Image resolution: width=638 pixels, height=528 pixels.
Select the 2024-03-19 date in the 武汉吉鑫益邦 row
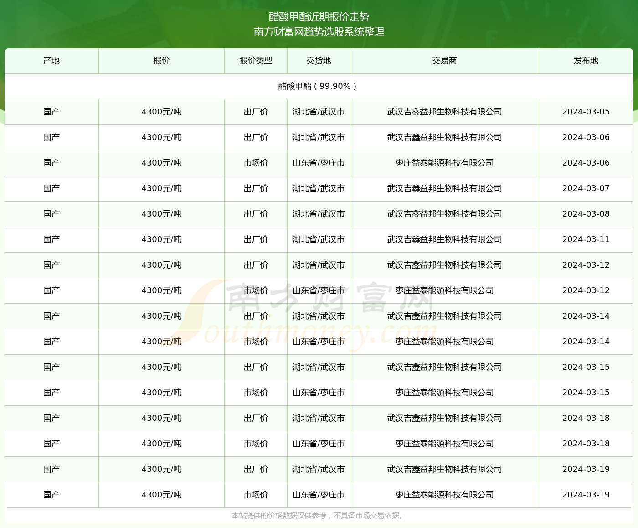586,469
